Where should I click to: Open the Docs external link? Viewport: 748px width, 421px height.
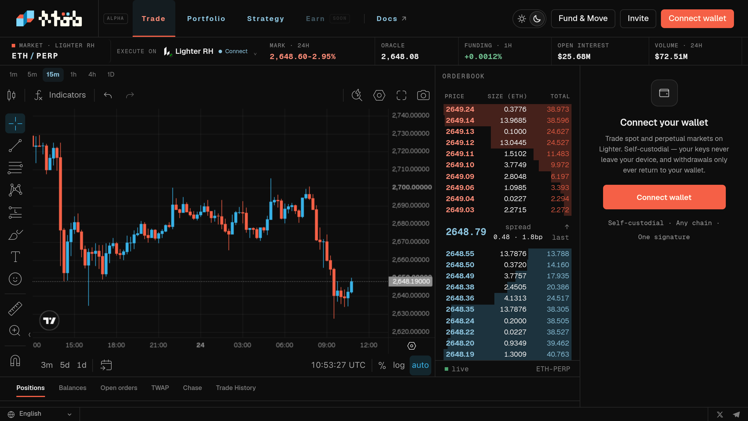click(391, 19)
